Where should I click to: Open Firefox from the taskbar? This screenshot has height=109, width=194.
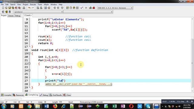(x=55, y=106)
